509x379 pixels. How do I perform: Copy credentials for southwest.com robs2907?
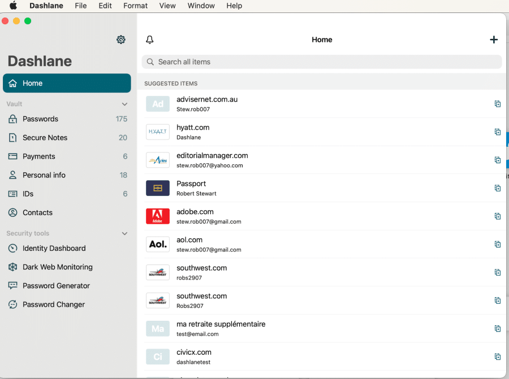497,272
